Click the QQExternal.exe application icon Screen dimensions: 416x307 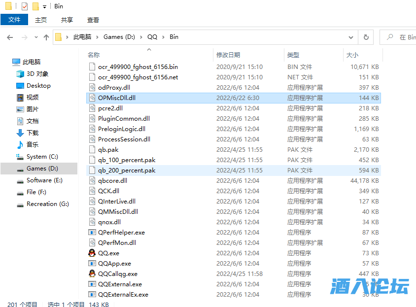pyautogui.click(x=92, y=284)
